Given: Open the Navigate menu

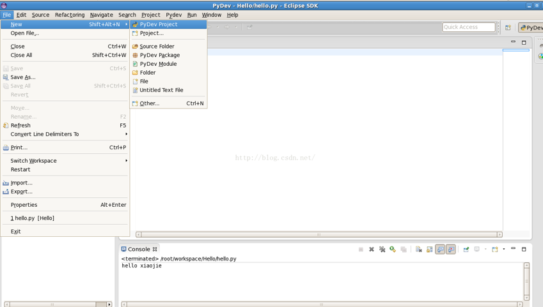Looking at the screenshot, I should point(102,15).
